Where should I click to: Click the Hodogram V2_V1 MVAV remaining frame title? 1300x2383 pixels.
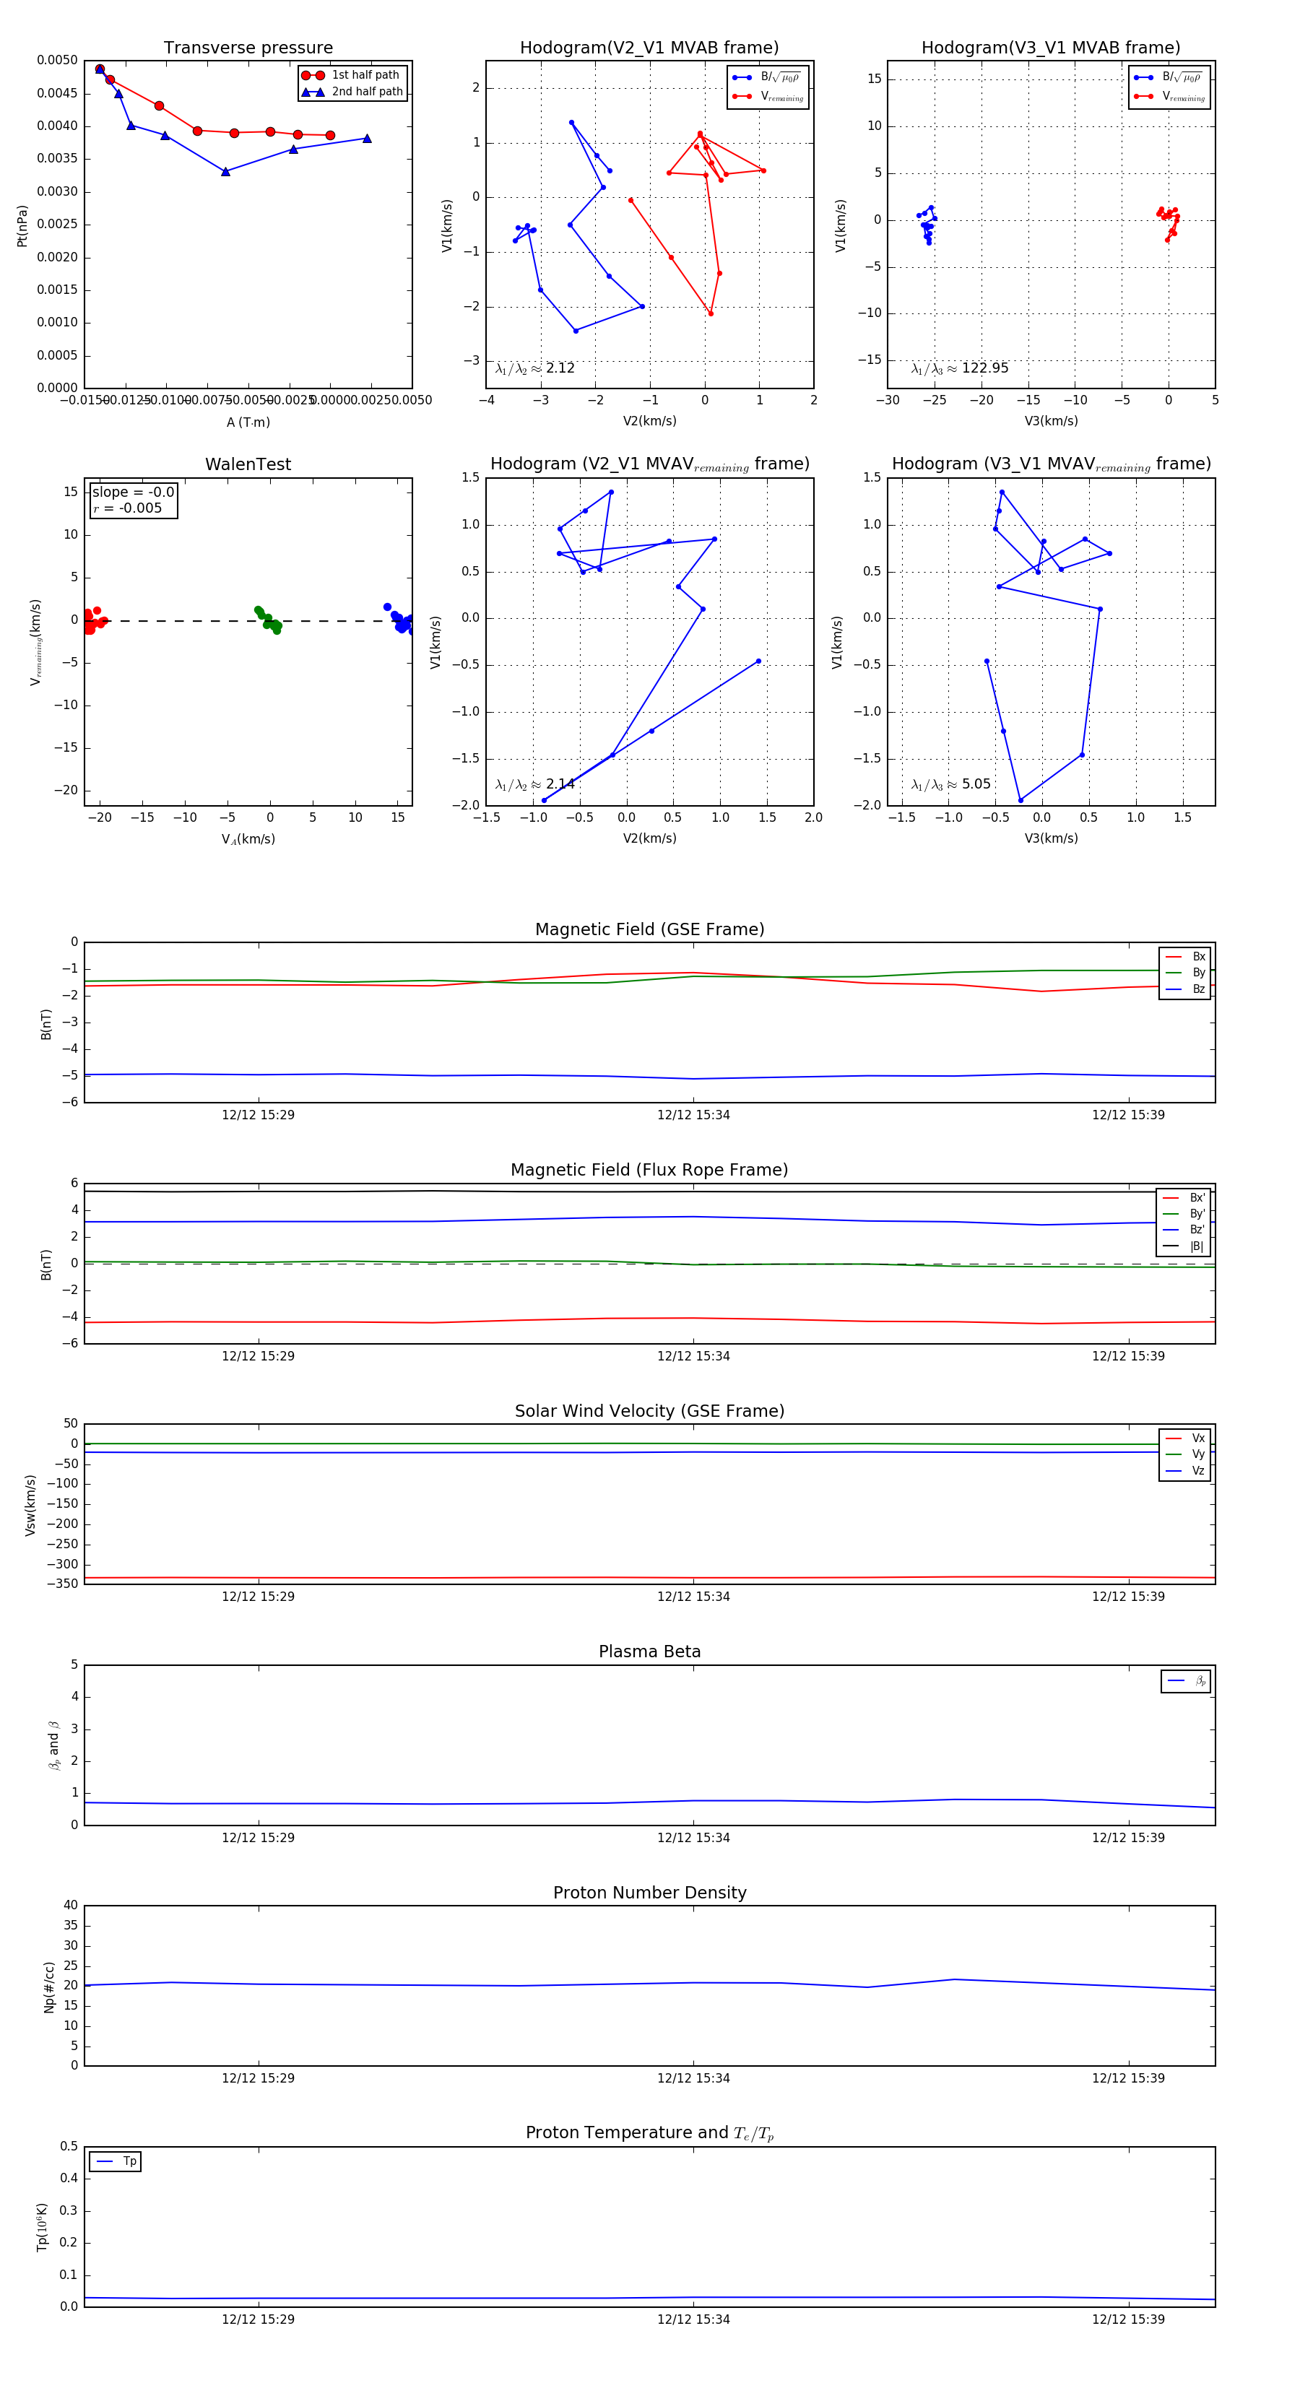649,464
